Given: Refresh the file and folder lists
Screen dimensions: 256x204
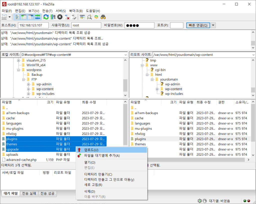Looking at the screenshot, I should (x=46, y=17).
